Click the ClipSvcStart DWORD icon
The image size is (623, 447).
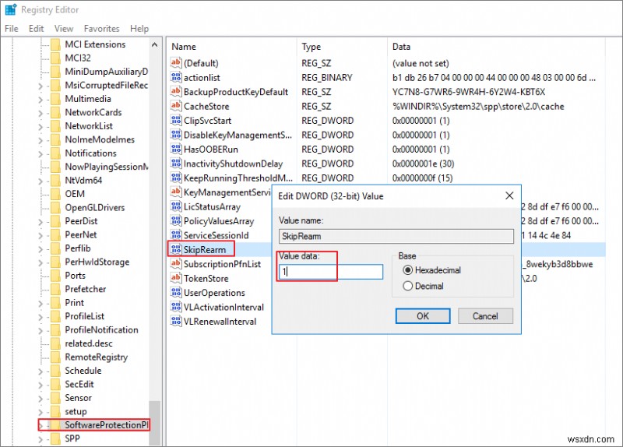[176, 120]
